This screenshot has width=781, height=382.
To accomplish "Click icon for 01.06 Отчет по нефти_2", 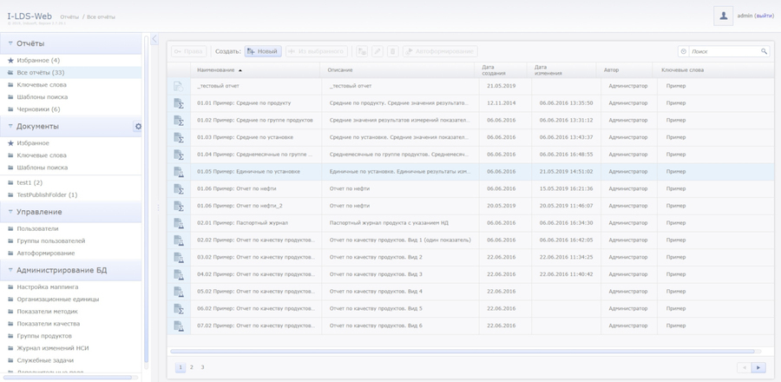I will coord(178,206).
